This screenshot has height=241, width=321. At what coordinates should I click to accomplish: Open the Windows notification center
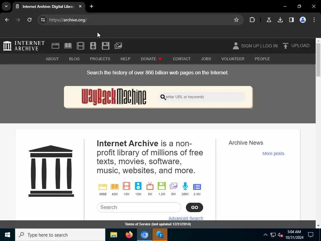(311, 235)
